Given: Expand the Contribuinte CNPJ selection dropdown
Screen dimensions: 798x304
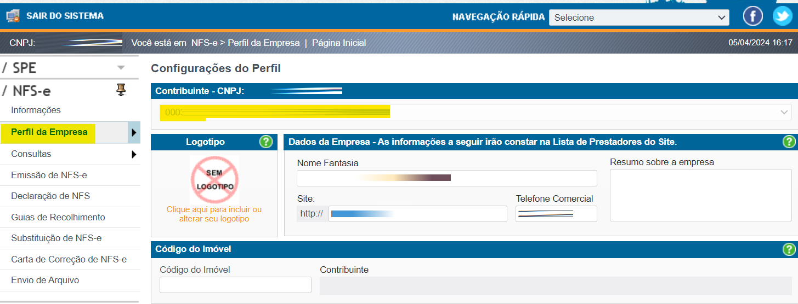Looking at the screenshot, I should click(476, 112).
